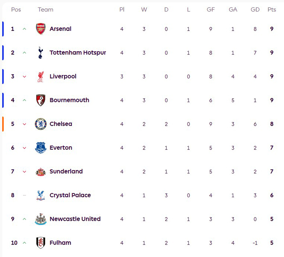Click Crystal Palace's unchanged position dash
Viewport: 284px width, 257px height.
[24, 195]
